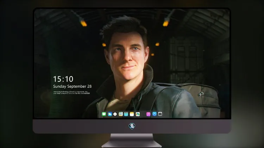Select the Sunday September 28 date text

(x=73, y=86)
